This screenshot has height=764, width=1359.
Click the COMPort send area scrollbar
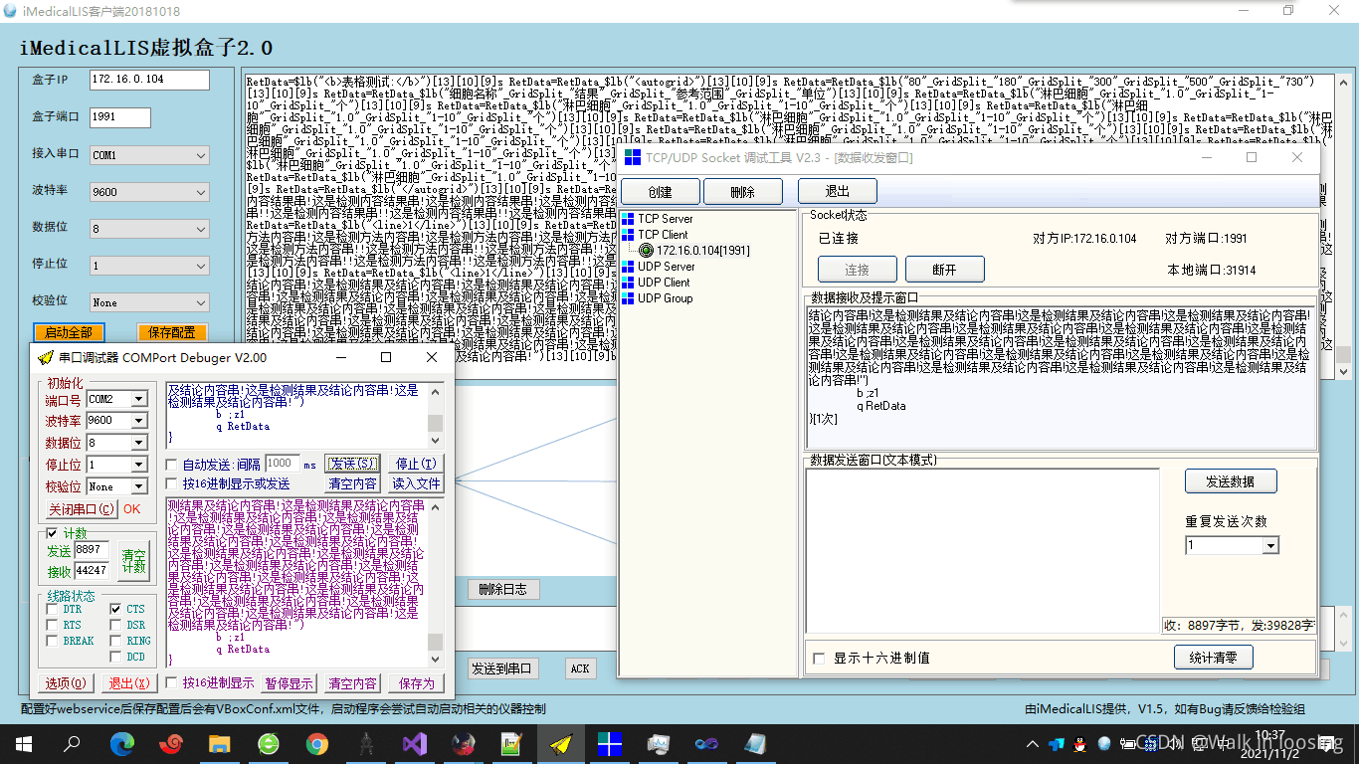435,414
